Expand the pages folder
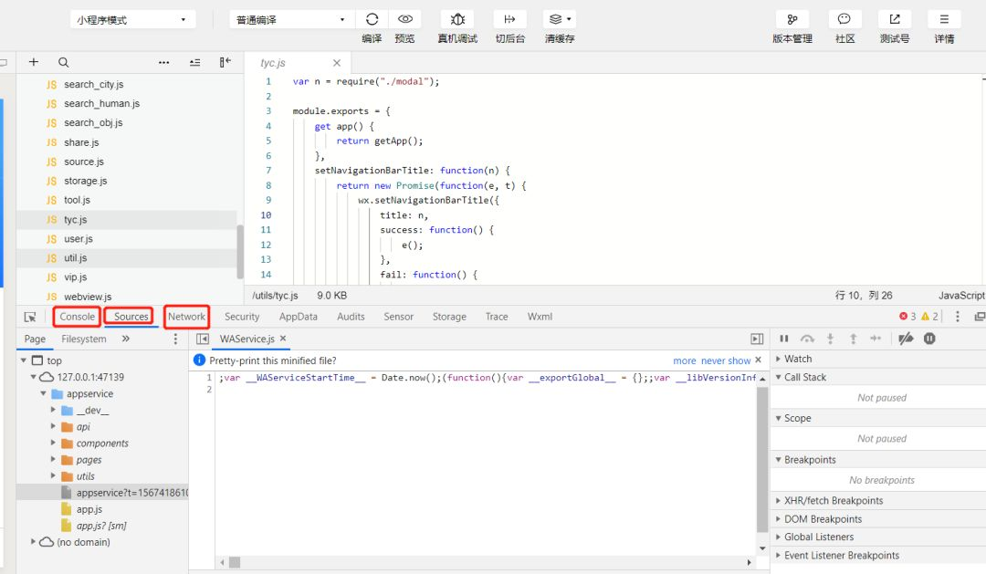 pos(54,460)
